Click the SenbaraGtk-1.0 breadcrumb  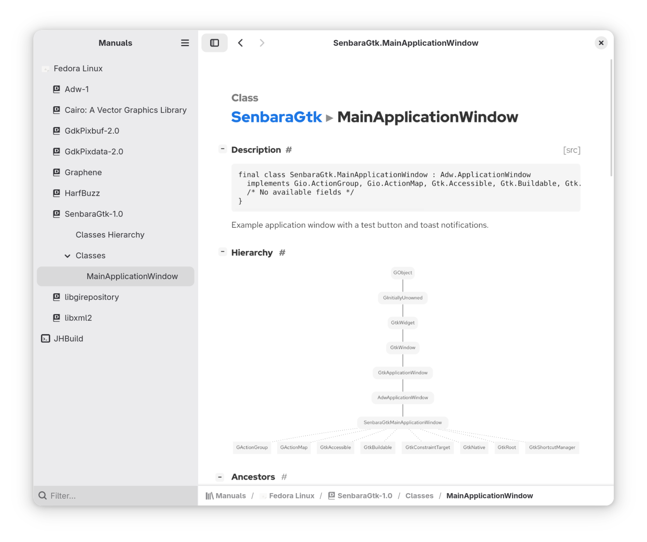point(360,496)
